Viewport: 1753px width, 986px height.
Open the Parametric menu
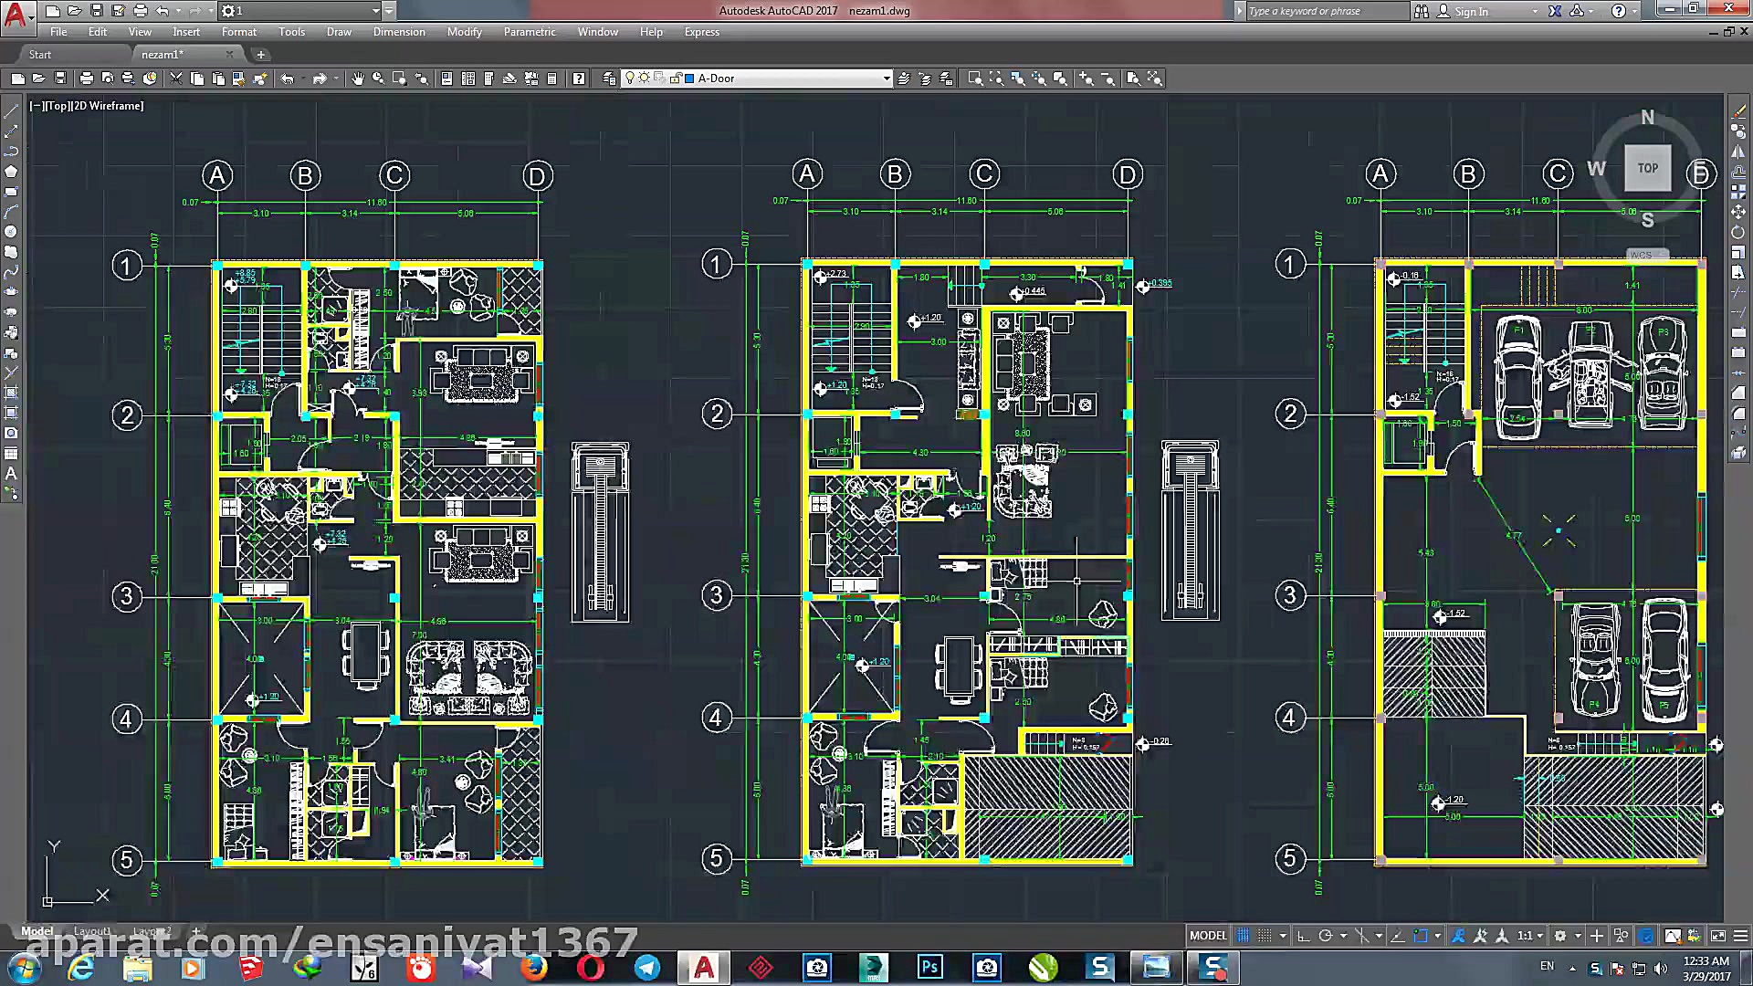(530, 32)
